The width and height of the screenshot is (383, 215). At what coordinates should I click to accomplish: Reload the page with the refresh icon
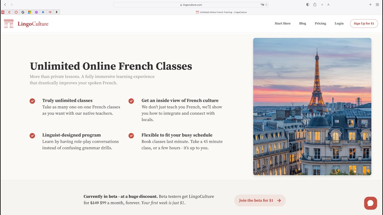266,5
